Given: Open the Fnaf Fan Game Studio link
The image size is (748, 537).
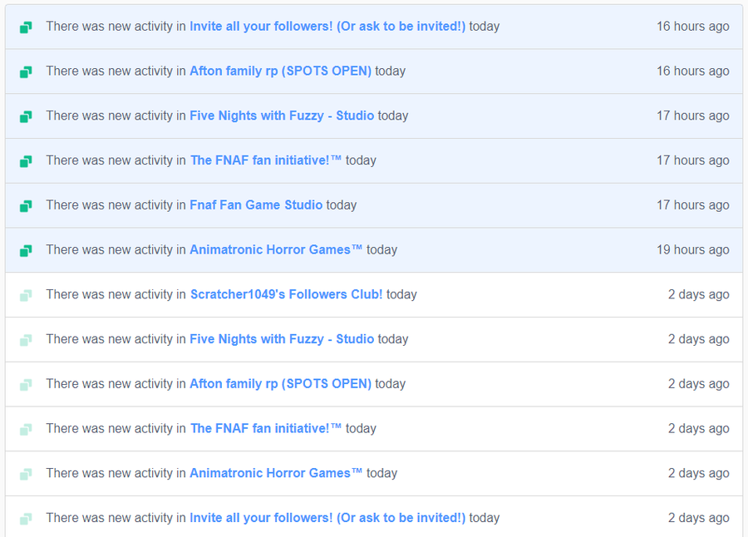Looking at the screenshot, I should 256,204.
